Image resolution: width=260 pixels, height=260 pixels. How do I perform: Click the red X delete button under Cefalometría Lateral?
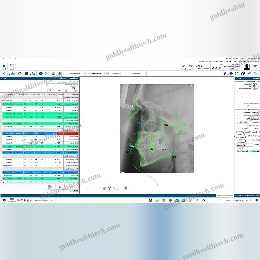point(248,106)
